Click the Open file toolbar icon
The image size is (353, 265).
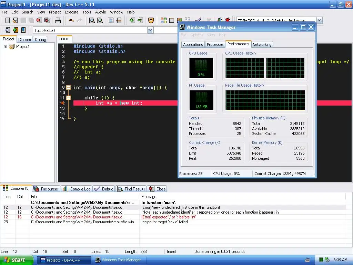click(15, 20)
